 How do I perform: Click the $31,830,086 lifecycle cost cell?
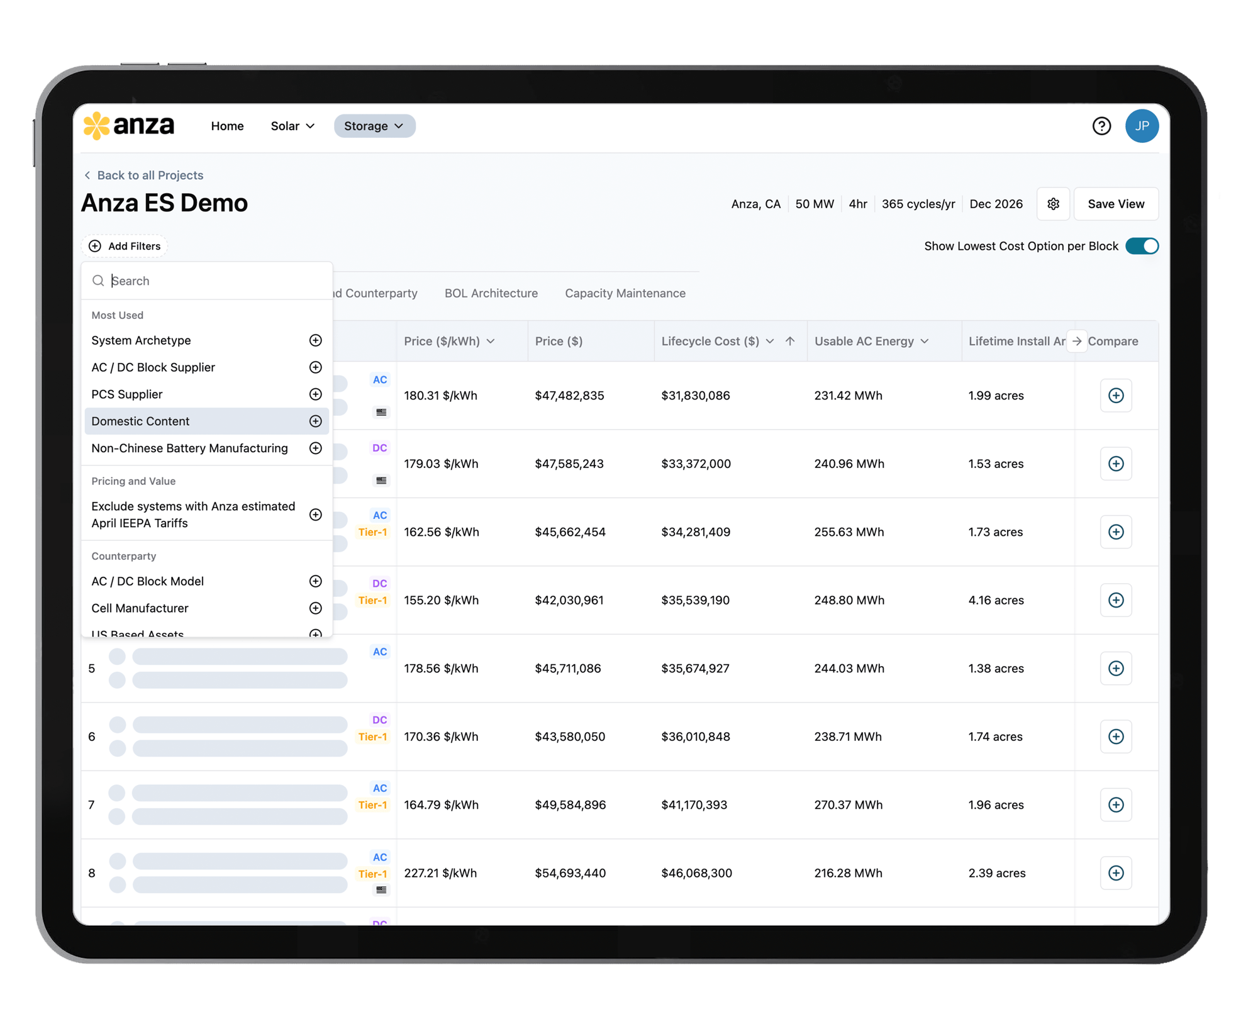(x=696, y=396)
